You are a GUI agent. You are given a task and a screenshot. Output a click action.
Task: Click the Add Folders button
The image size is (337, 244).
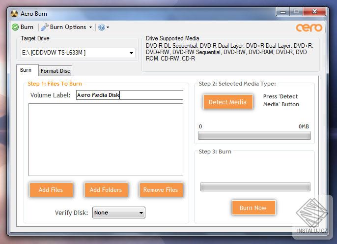(106, 190)
